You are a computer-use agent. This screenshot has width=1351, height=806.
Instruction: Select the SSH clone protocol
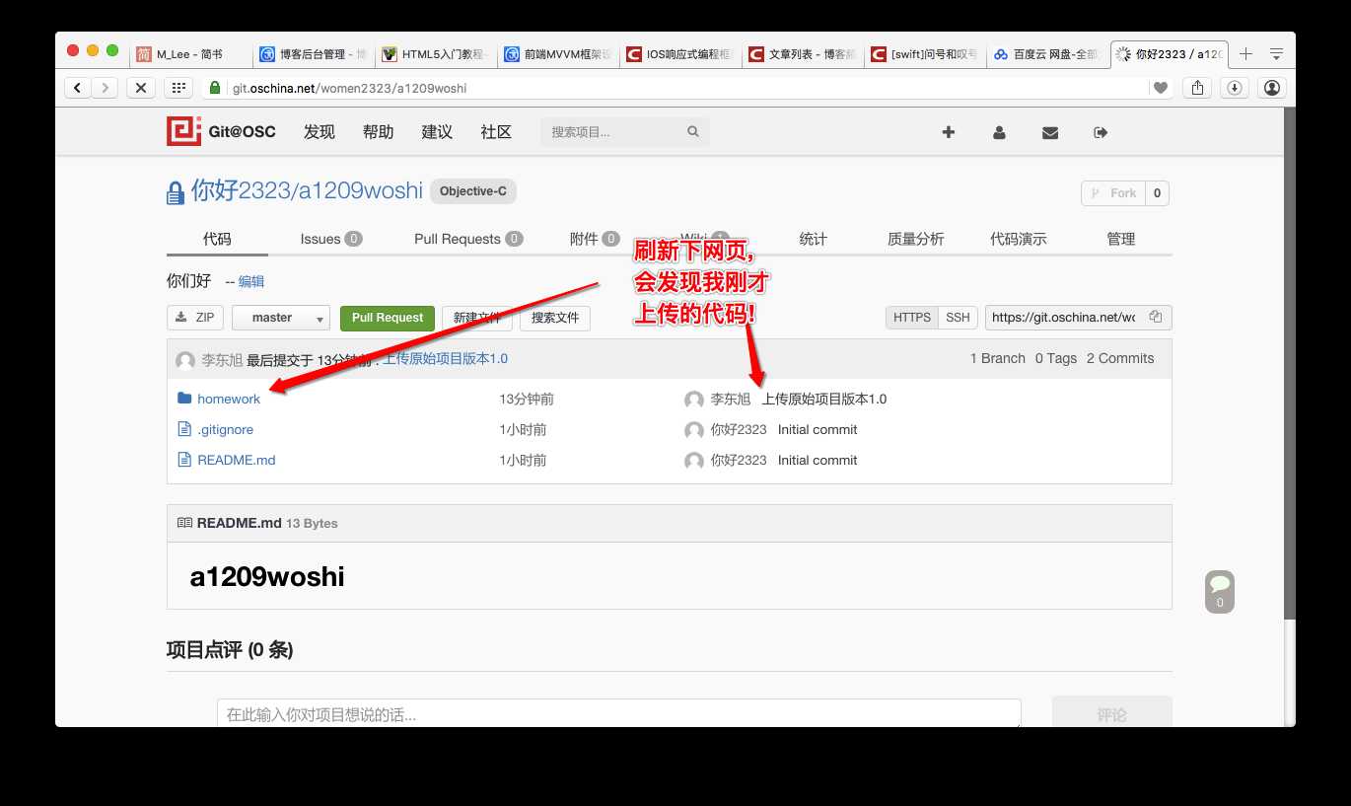coord(958,318)
